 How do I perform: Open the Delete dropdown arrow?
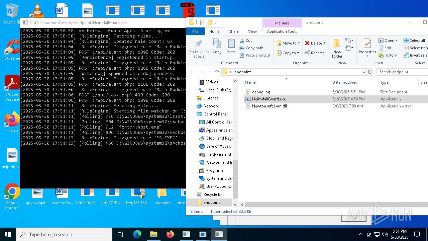[x=324, y=43]
